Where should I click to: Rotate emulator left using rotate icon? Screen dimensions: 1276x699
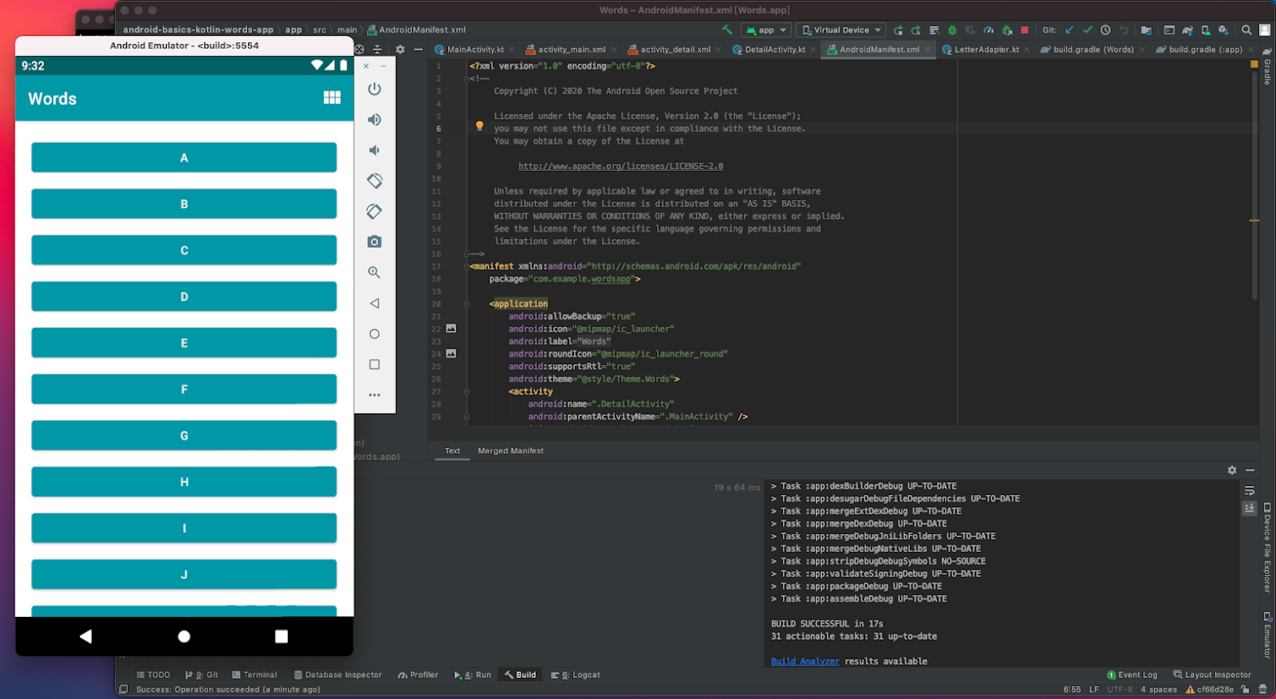[374, 180]
